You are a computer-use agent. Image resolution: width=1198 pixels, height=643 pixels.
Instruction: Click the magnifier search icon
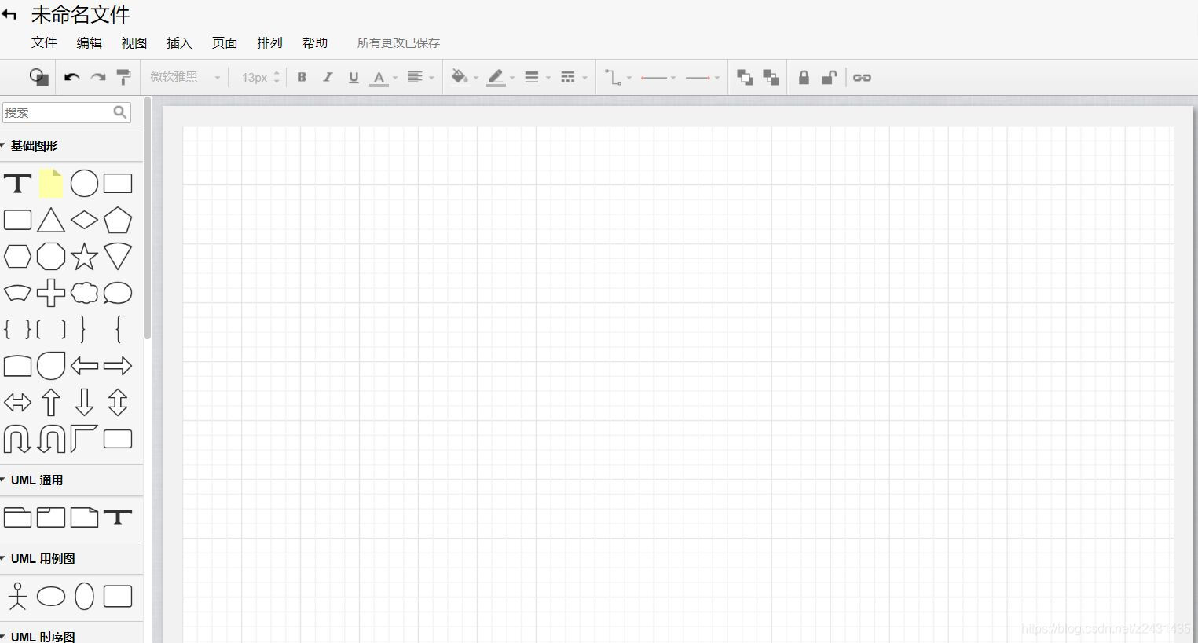click(119, 112)
